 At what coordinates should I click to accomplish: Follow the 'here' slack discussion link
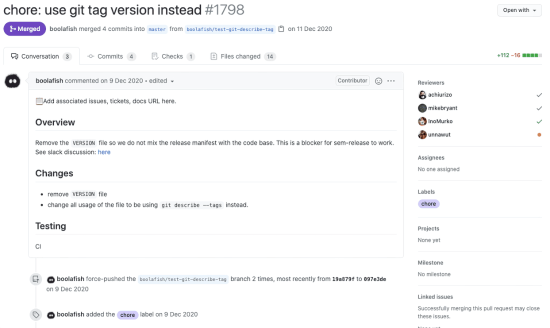tap(104, 152)
